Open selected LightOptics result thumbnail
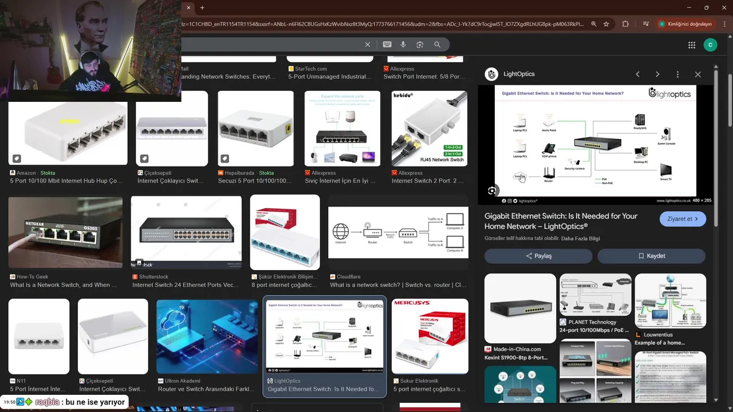 pos(325,336)
